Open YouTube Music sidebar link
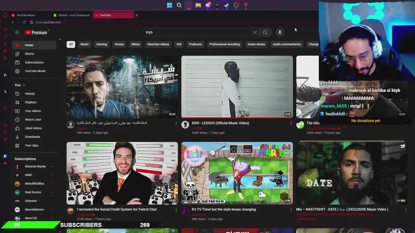 34,71
